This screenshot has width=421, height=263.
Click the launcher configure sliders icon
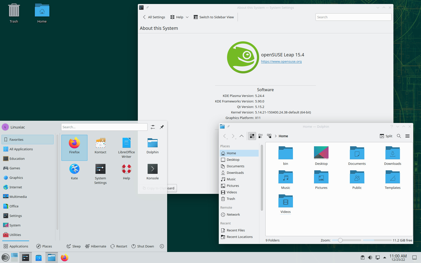pos(153,127)
